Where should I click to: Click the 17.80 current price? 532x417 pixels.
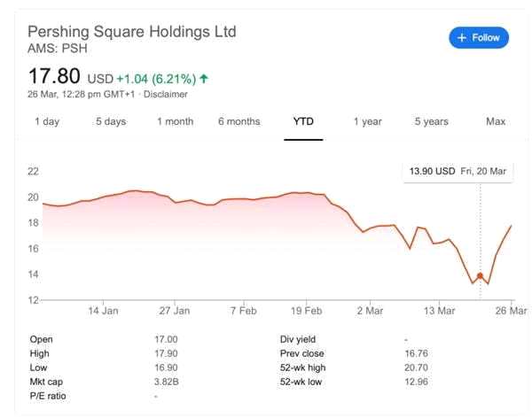tap(55, 78)
